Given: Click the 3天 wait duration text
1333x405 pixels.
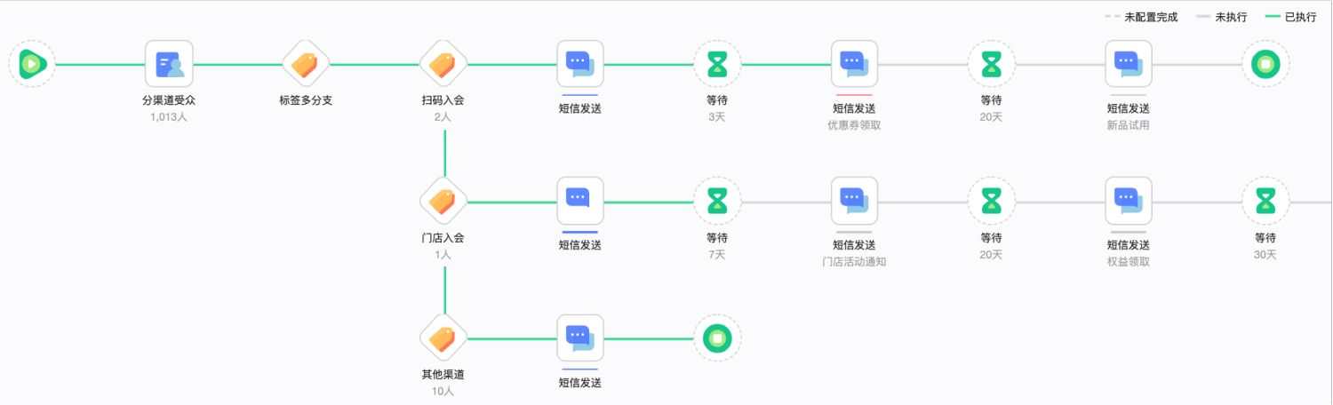Looking at the screenshot, I should click(x=717, y=117).
